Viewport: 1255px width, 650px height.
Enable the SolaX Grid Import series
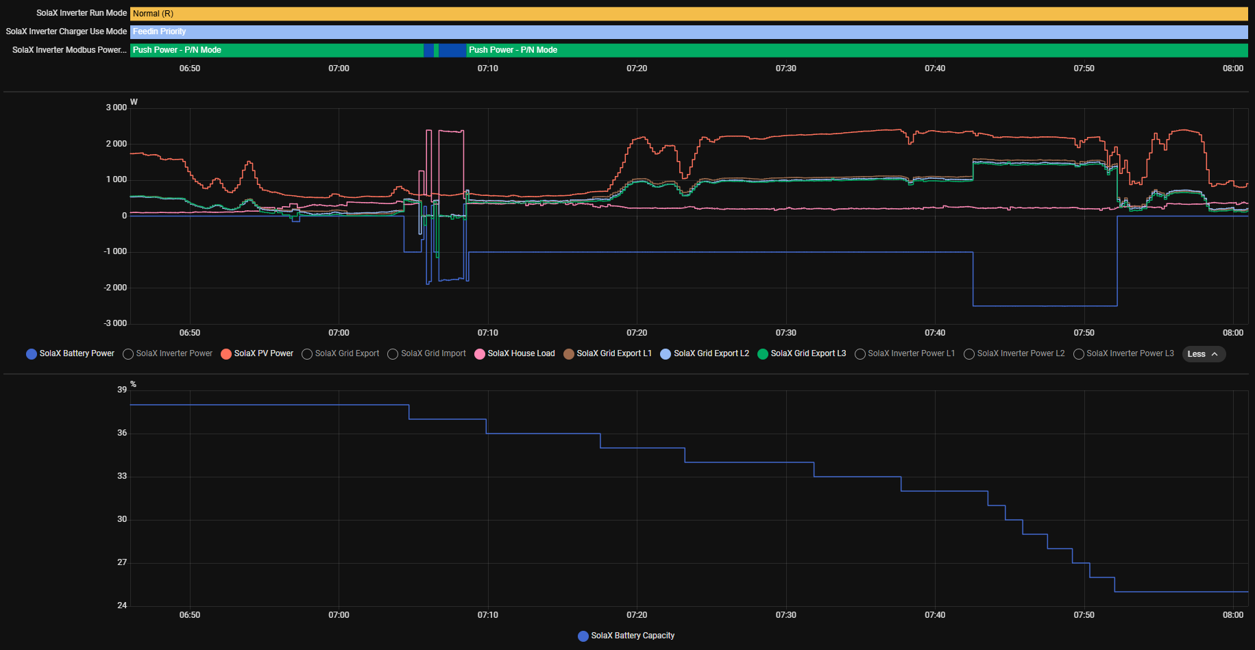pyautogui.click(x=427, y=353)
